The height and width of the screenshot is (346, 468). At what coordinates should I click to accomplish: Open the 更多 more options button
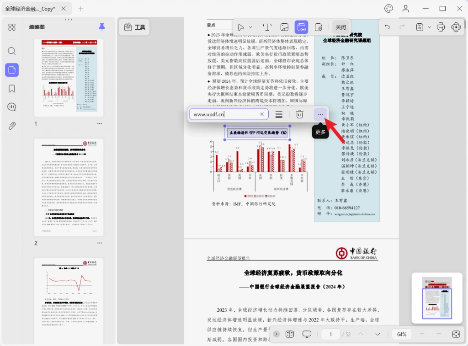coord(320,114)
